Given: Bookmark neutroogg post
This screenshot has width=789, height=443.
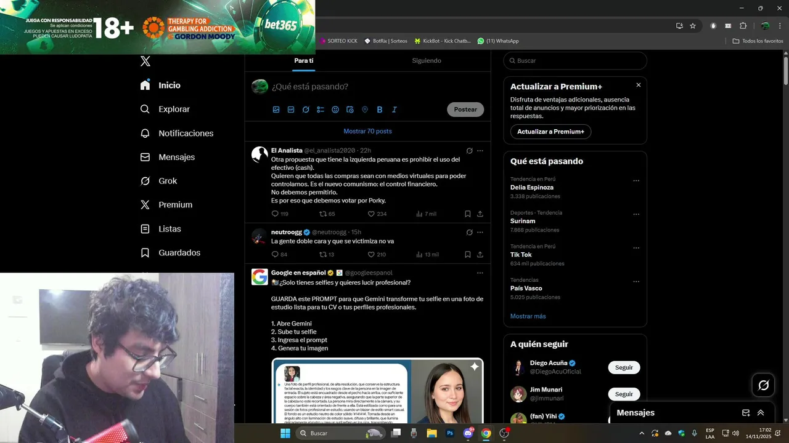Looking at the screenshot, I should (x=468, y=255).
